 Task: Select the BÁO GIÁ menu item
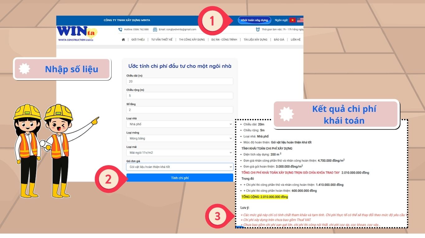pos(279,40)
